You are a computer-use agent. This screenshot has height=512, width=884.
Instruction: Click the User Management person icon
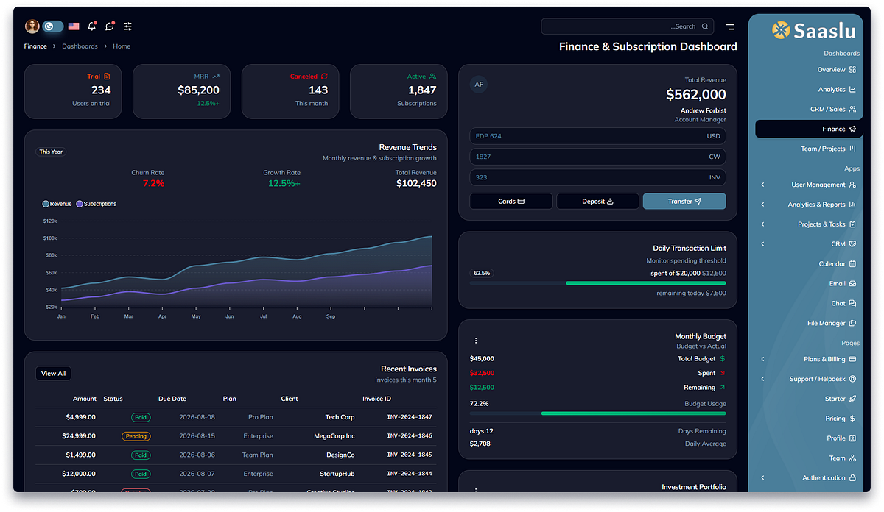pyautogui.click(x=852, y=185)
